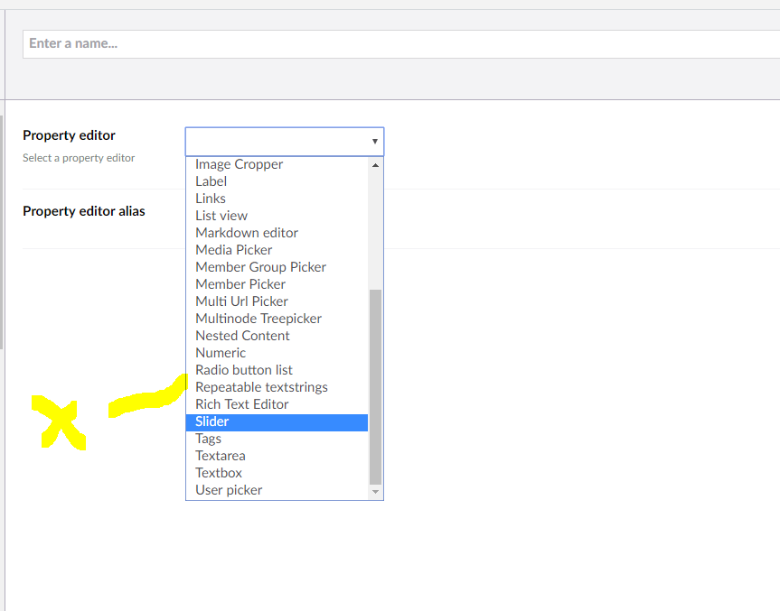
Task: Click the dropdown list scroll-up arrow
Action: pyautogui.click(x=376, y=165)
